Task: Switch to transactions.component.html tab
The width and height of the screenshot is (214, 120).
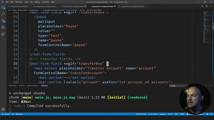Action: point(132,6)
